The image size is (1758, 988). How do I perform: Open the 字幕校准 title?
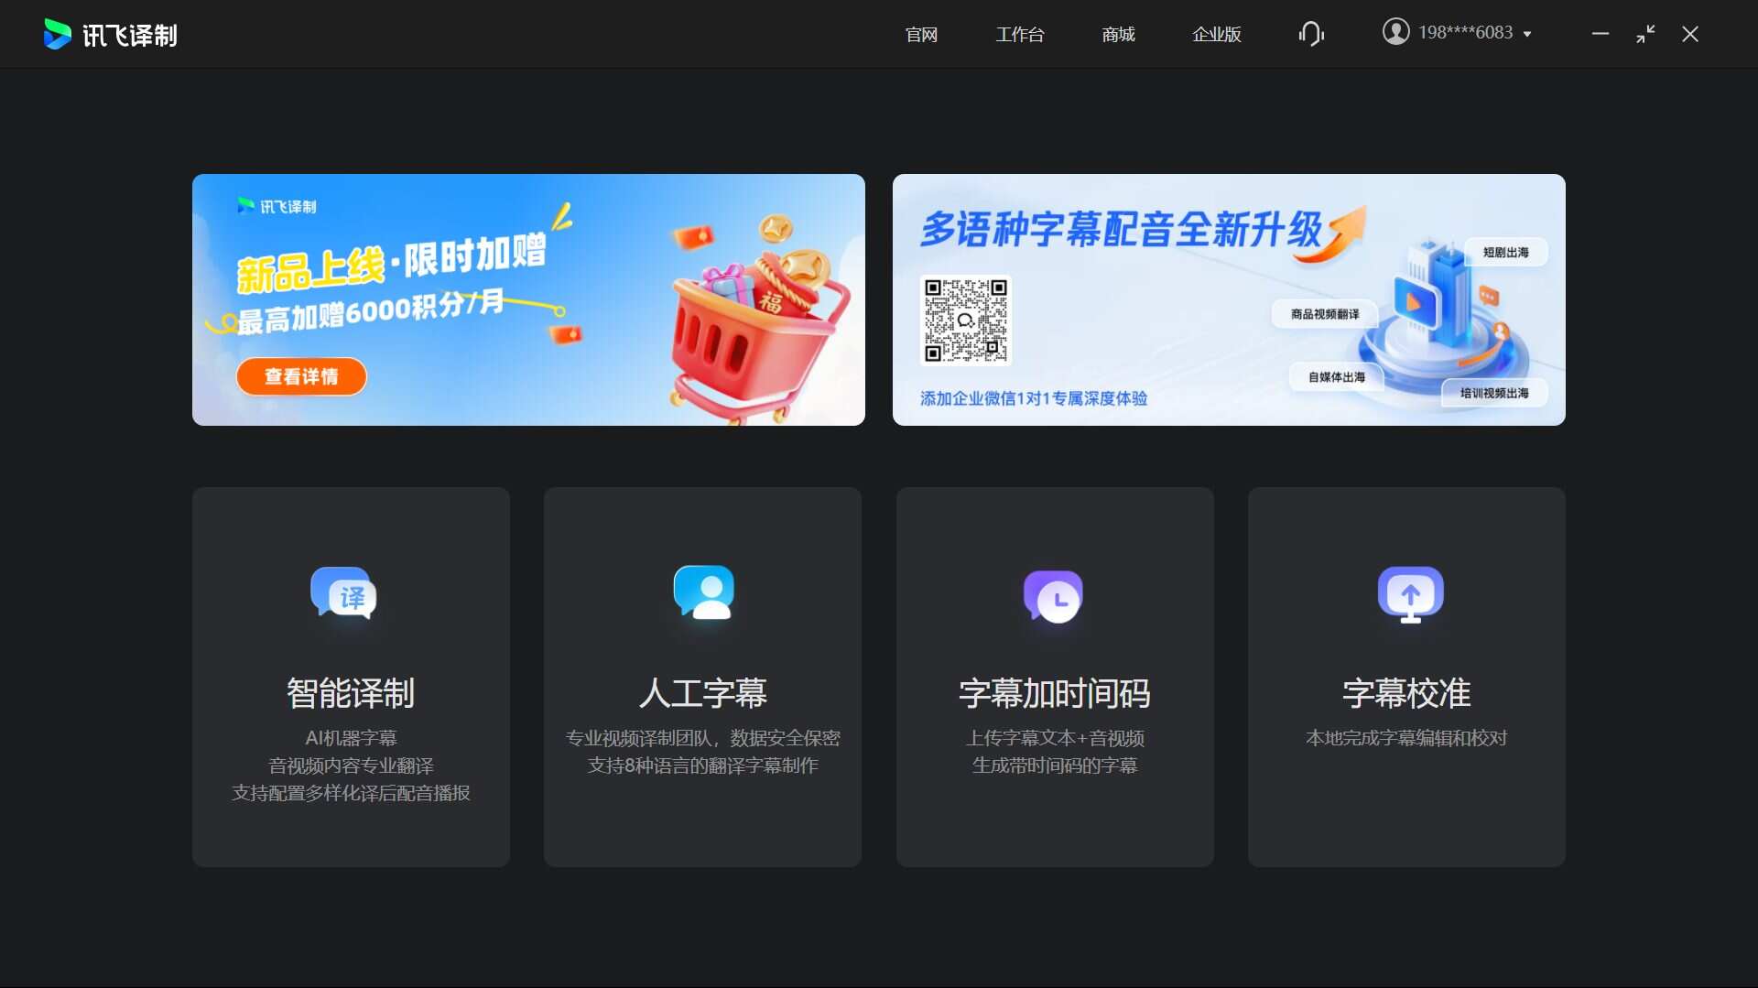click(x=1406, y=693)
